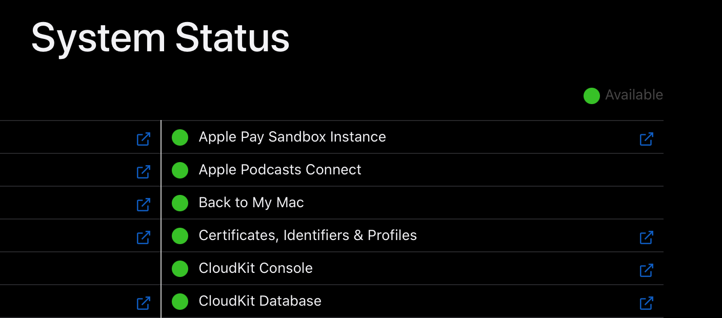This screenshot has height=318, width=722.
Task: Click external link icon left of CloudKit Database dot
Action: [143, 303]
